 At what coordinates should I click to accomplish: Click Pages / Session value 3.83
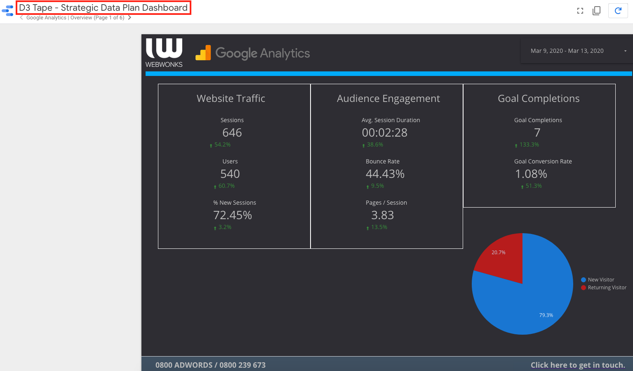point(383,215)
